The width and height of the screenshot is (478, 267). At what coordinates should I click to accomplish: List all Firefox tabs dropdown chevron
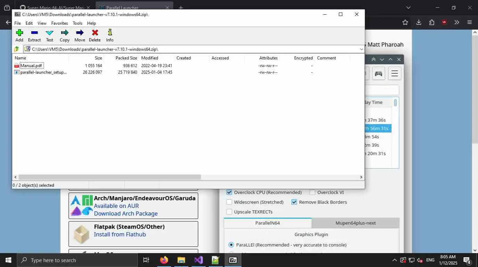tap(408, 8)
